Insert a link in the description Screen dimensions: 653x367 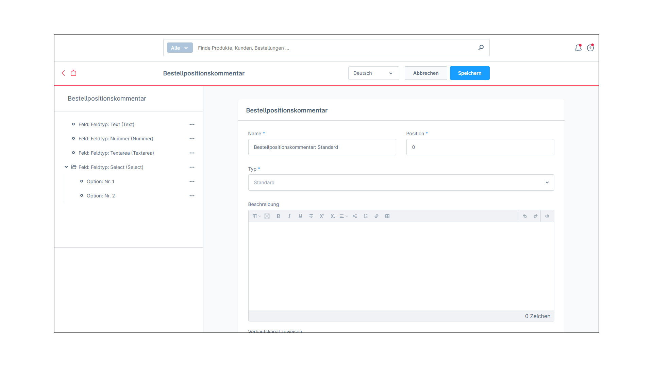pyautogui.click(x=376, y=216)
